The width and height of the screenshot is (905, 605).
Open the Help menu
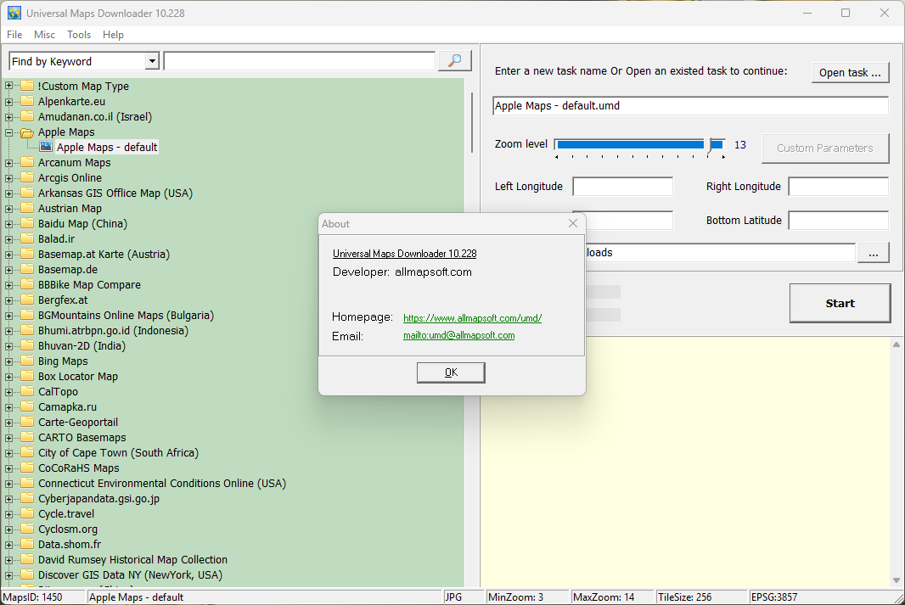113,35
